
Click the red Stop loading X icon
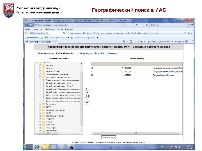(x=147, y=25)
